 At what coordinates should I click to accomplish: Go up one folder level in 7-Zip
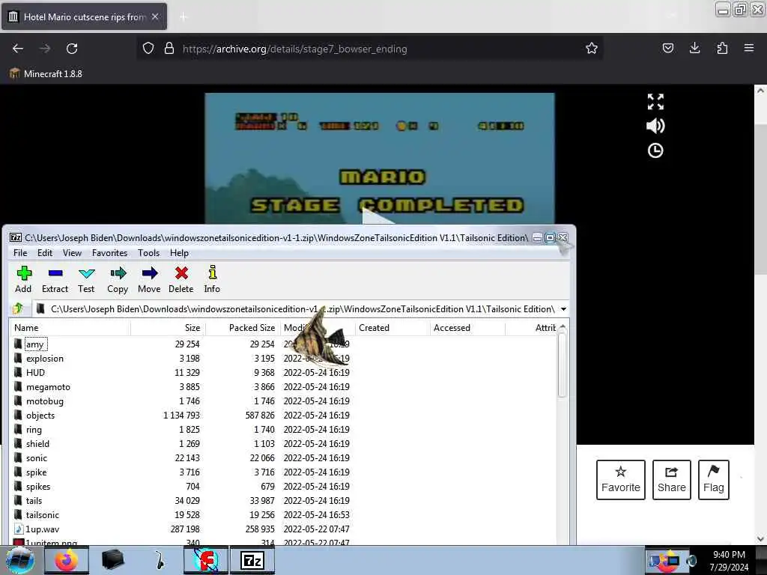point(18,308)
